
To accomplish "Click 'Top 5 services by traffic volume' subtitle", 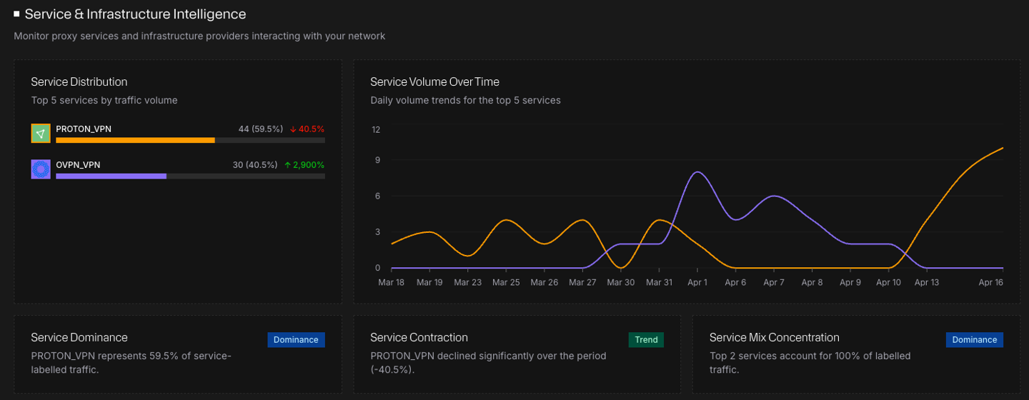I will tap(104, 101).
